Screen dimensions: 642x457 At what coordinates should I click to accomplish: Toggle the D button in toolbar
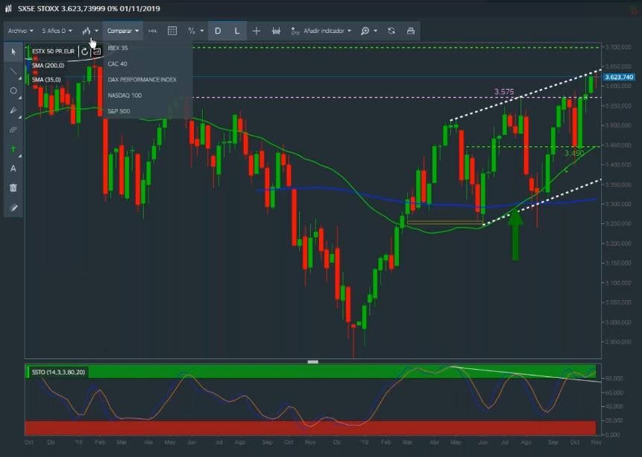[x=218, y=31]
